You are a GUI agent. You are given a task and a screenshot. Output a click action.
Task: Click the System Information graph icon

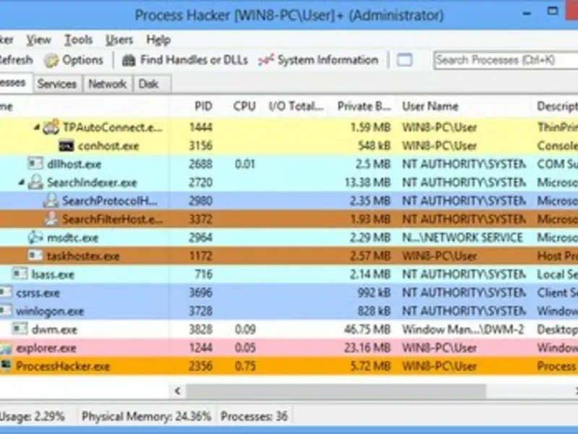(x=266, y=60)
